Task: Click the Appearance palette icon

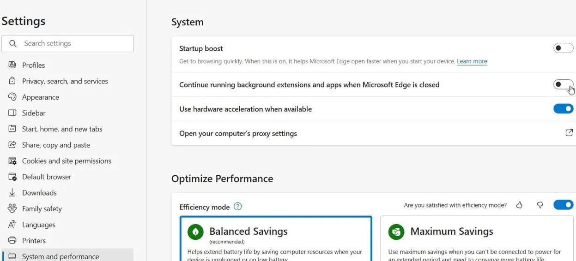Action: (x=12, y=97)
